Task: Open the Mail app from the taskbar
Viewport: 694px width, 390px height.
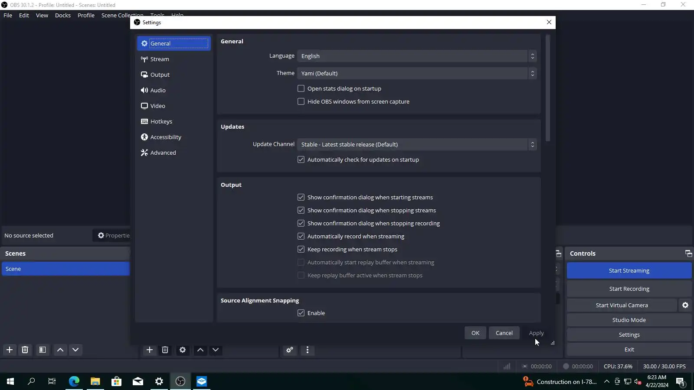Action: pos(138,381)
